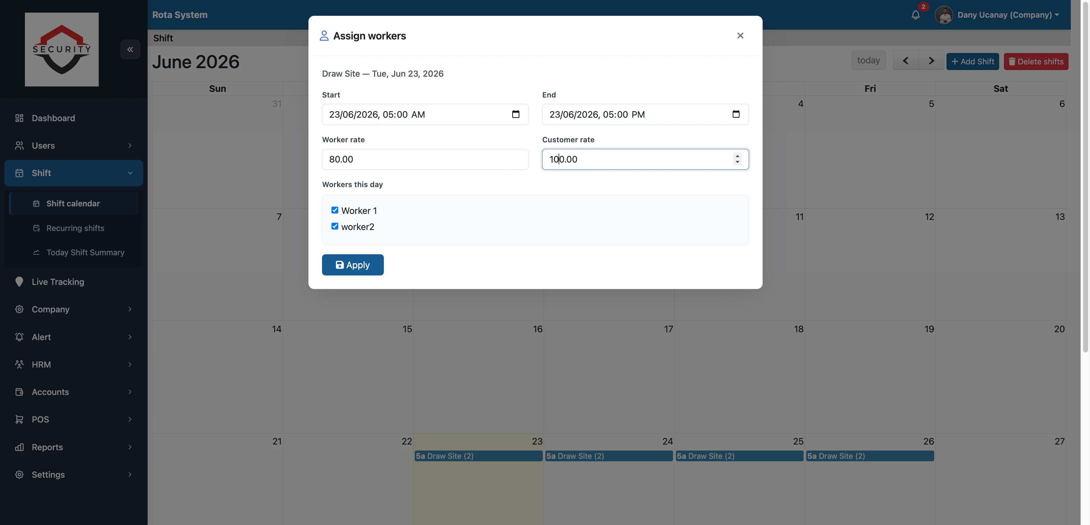Uncheck the worker2 checkbox
Screen dimensions: 1090x525
click(x=335, y=226)
